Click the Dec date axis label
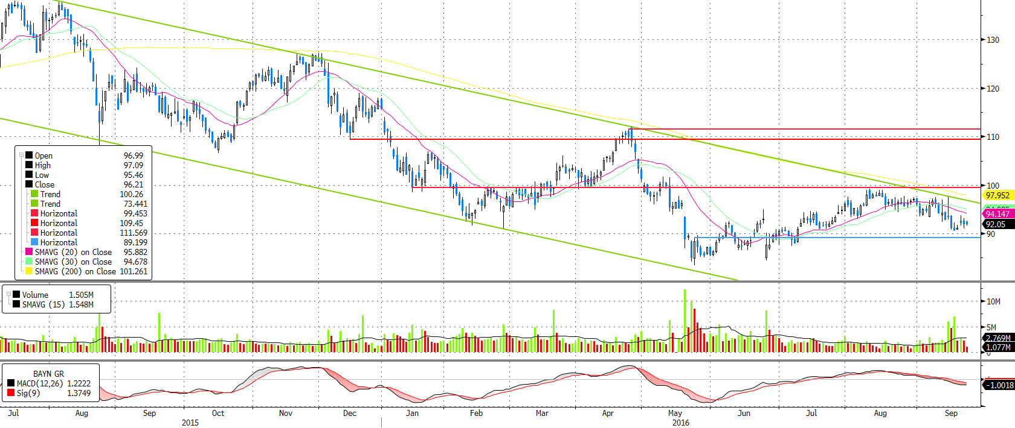The image size is (1015, 428). pyautogui.click(x=350, y=413)
